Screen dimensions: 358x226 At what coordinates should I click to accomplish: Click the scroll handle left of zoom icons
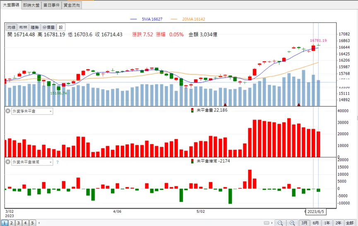point(267,223)
